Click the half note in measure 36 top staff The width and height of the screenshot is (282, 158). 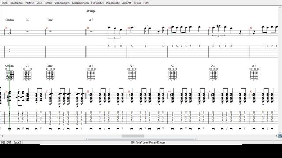tap(10, 32)
